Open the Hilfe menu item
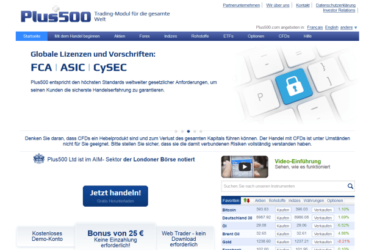This screenshot has height=250, width=366. 307,36
